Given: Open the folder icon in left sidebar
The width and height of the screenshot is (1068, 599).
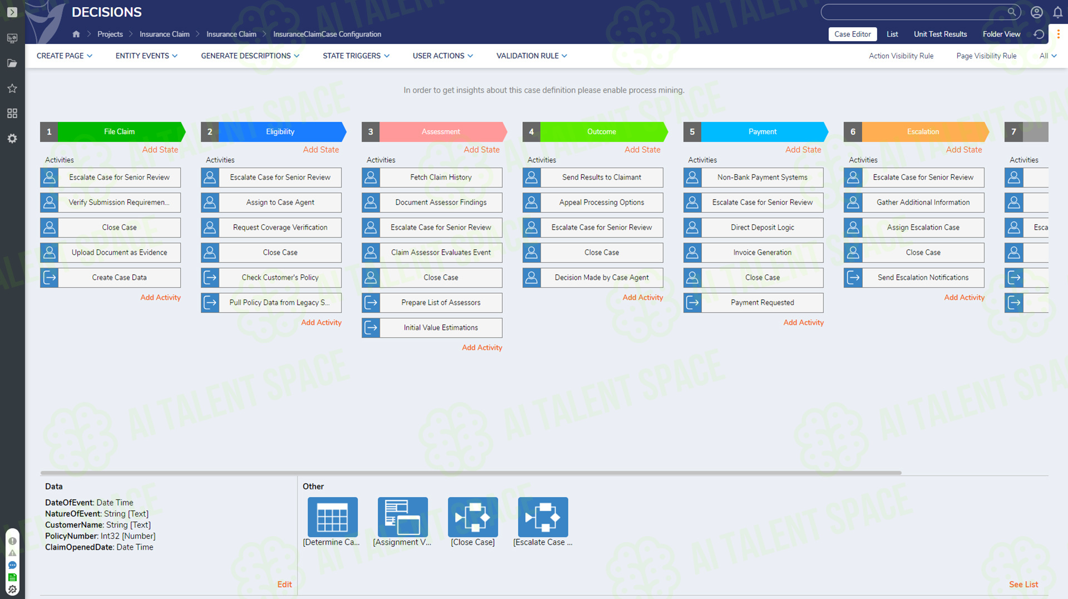Looking at the screenshot, I should point(12,63).
